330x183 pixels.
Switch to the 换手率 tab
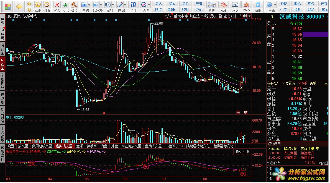pyautogui.click(x=92, y=146)
